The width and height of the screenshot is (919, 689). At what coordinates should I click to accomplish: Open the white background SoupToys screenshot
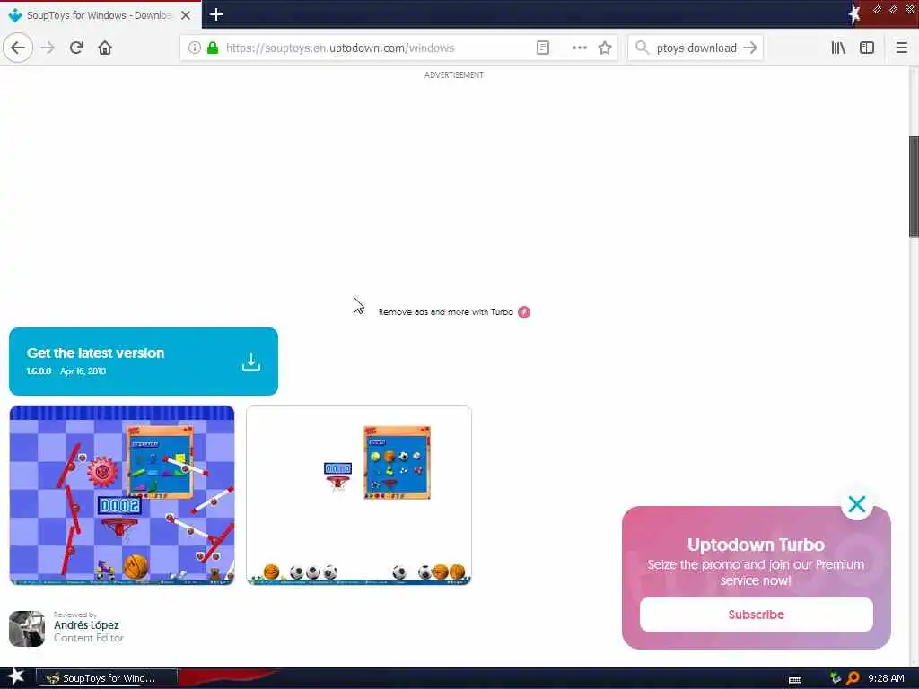pyautogui.click(x=359, y=495)
